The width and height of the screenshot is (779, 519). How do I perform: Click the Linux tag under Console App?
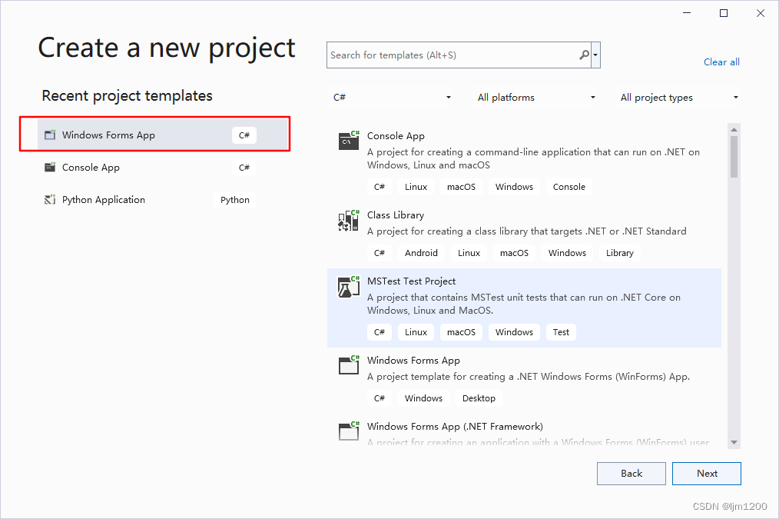(x=416, y=186)
